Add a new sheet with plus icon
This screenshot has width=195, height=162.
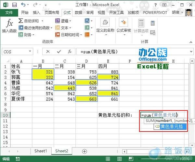84,151
